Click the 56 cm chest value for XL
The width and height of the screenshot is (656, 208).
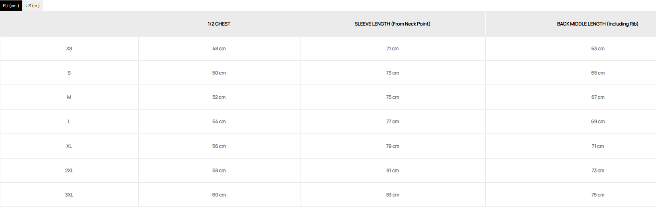pos(219,146)
